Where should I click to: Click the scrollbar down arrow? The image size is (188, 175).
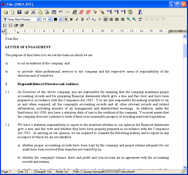coord(185,167)
